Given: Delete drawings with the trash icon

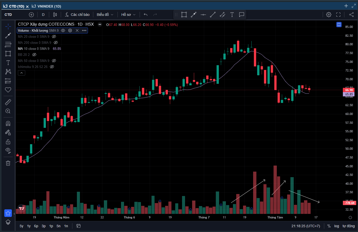Looking at the screenshot, I should pos(8,163).
